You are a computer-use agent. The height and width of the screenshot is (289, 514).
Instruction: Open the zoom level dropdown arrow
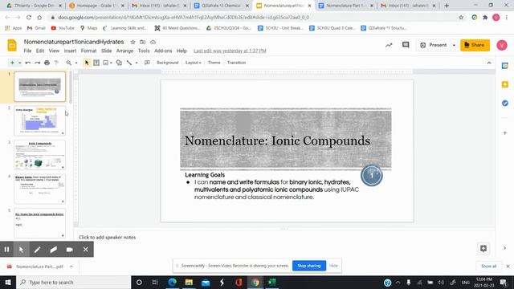76,63
